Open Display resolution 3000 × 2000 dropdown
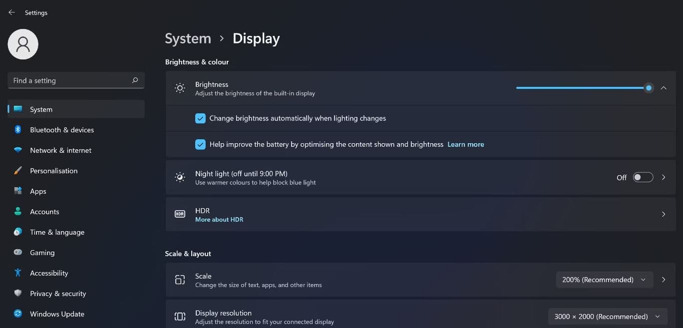Image resolution: width=683 pixels, height=328 pixels. [608, 317]
